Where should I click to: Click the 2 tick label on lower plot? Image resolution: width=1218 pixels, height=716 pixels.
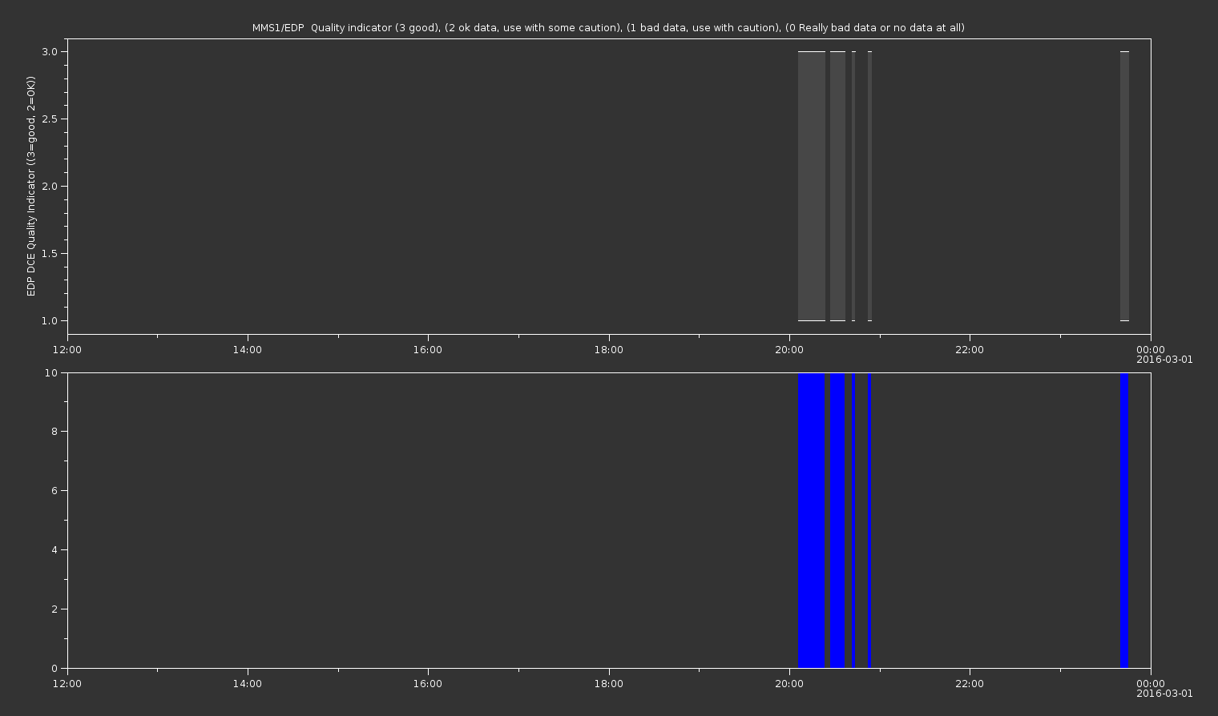(54, 609)
